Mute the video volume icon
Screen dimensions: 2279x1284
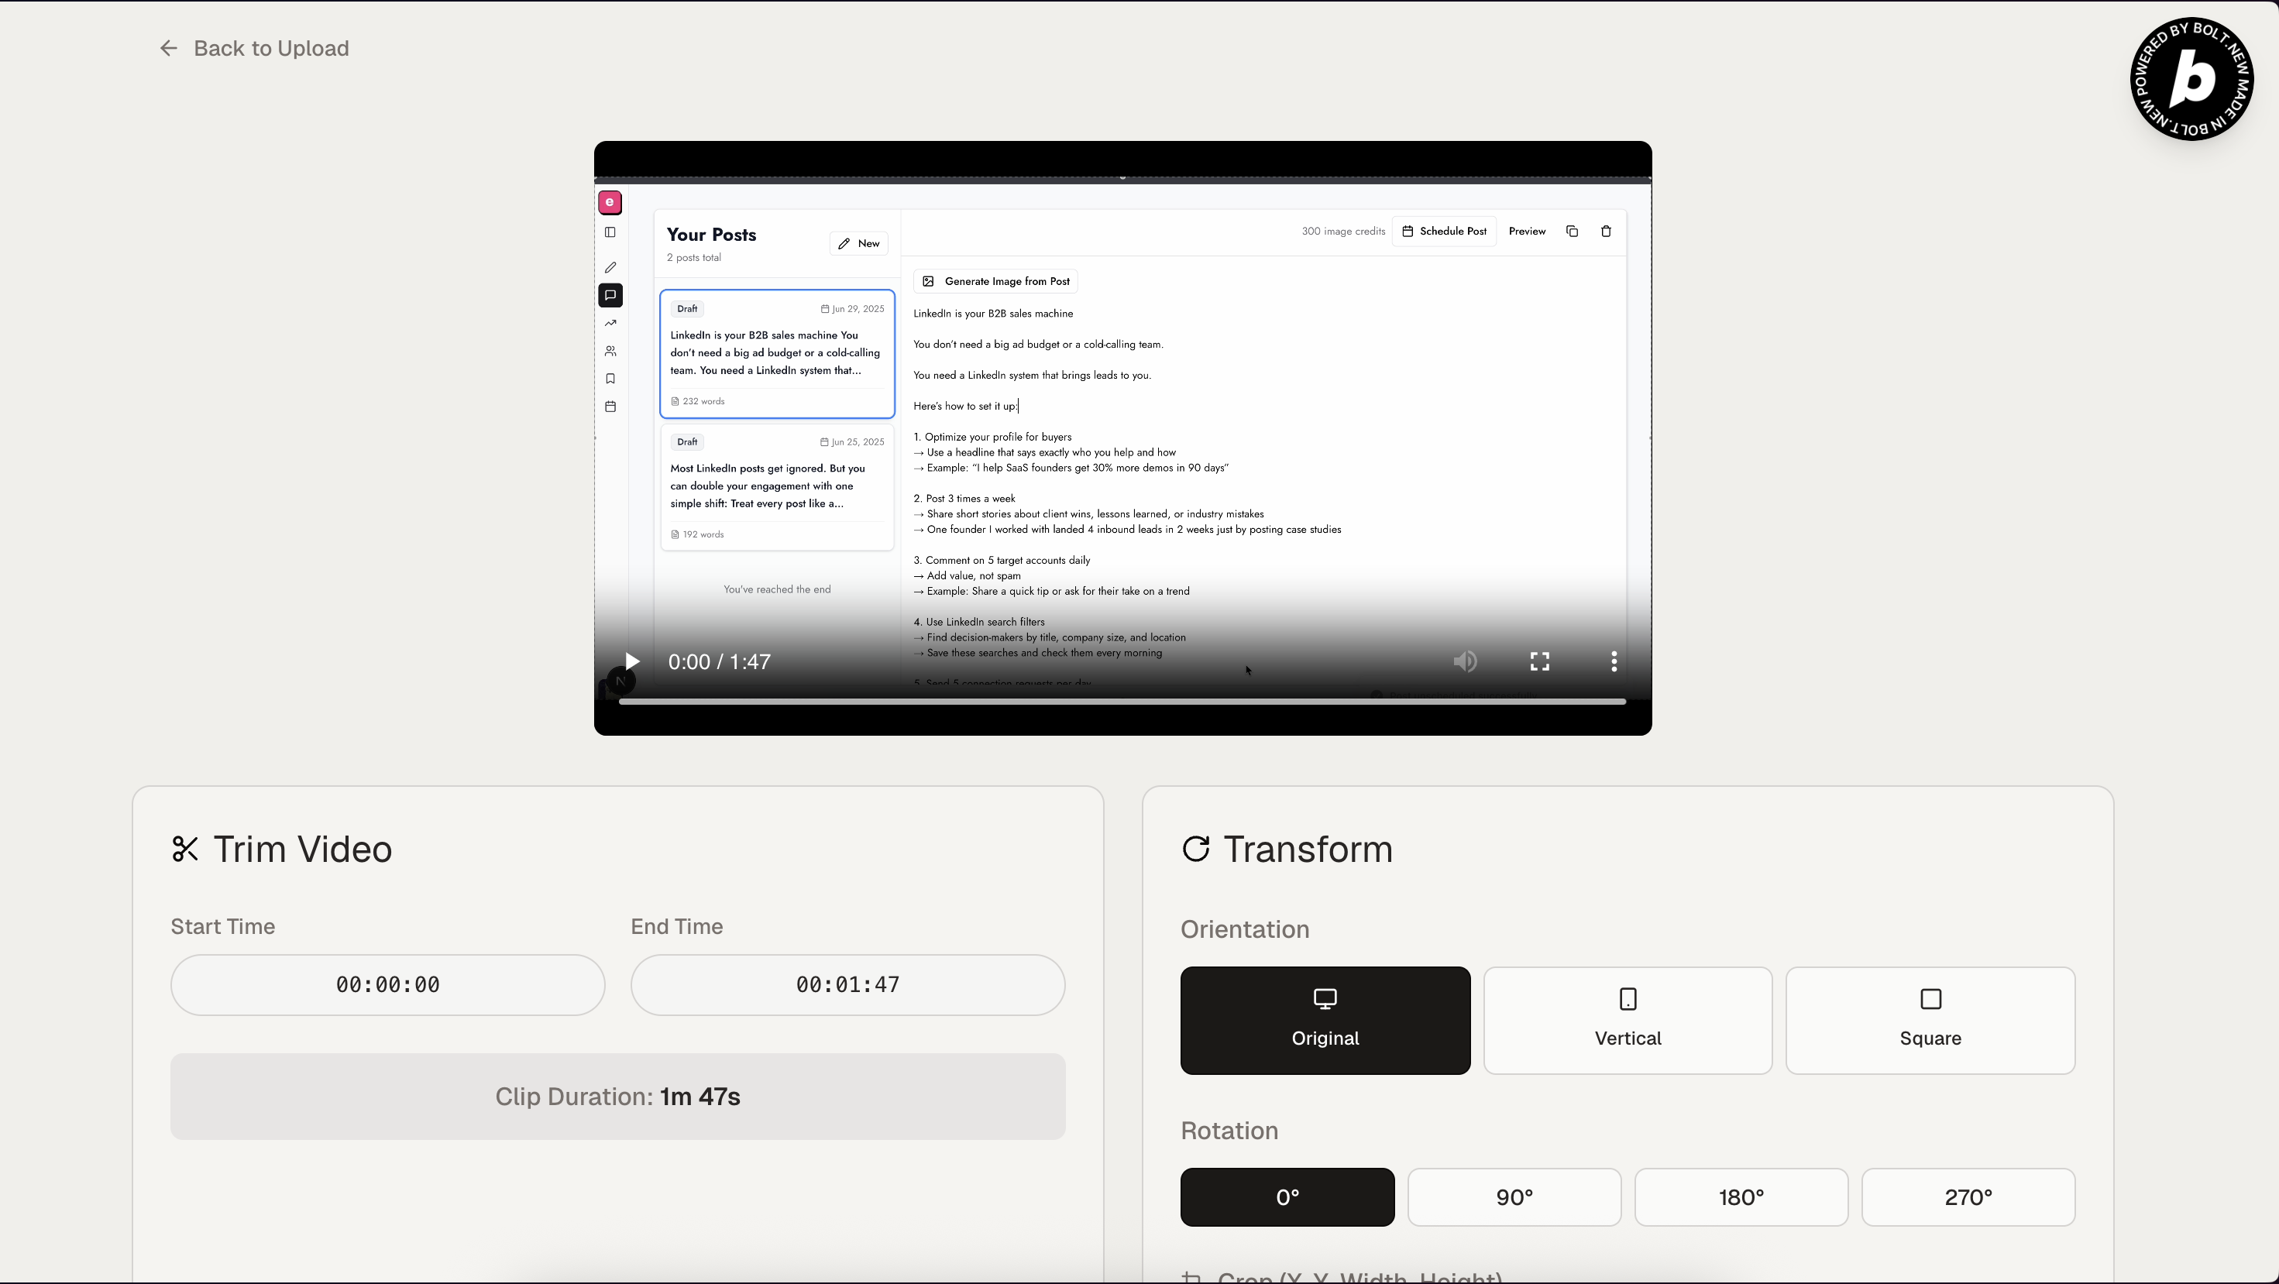tap(1465, 661)
